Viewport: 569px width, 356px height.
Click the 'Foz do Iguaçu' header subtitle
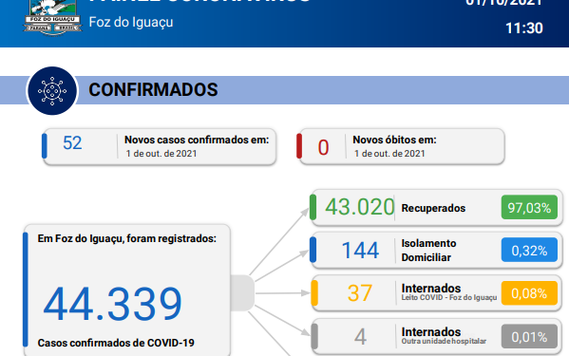click(x=131, y=22)
